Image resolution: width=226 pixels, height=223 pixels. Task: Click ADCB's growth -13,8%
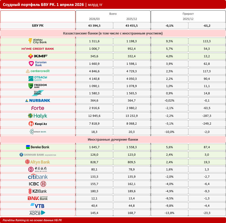(x=169, y=213)
